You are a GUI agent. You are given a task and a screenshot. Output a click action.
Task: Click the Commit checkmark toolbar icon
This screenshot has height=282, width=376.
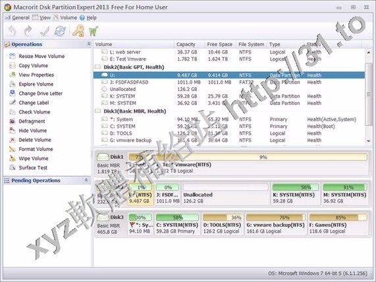[45, 31]
